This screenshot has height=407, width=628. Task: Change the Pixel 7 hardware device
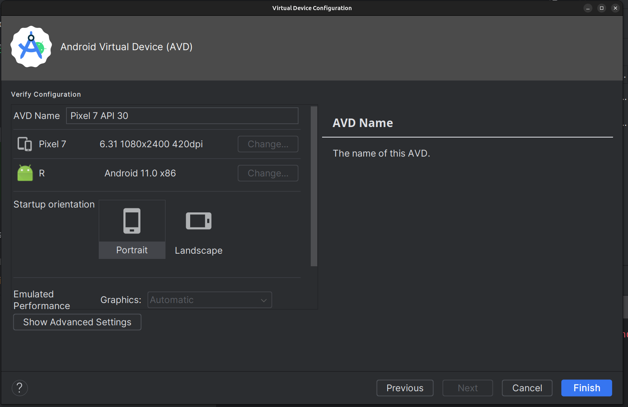click(x=268, y=144)
